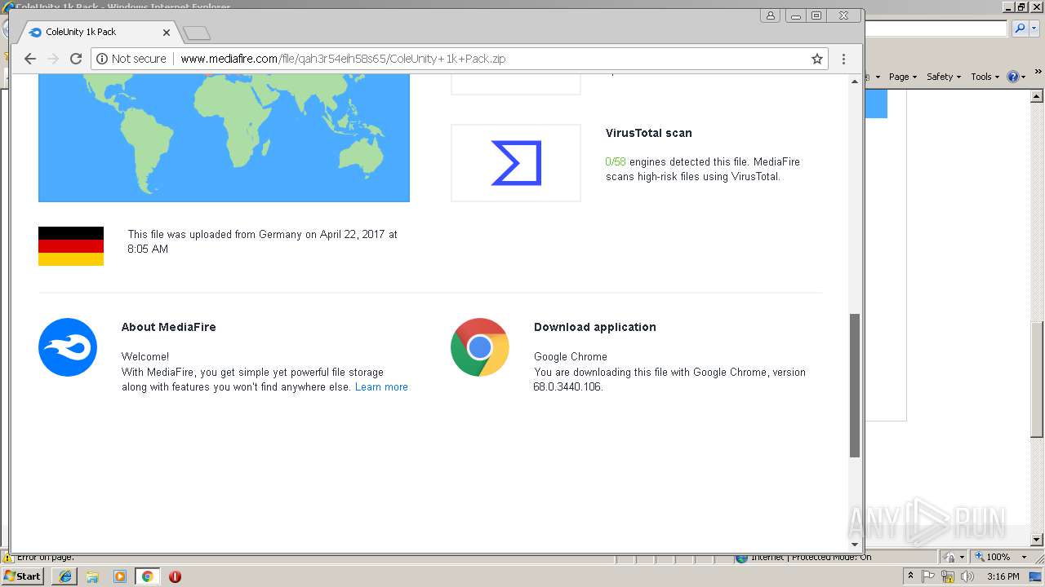This screenshot has width=1045, height=587.
Task: Open a new Chrome tab
Action: [197, 33]
